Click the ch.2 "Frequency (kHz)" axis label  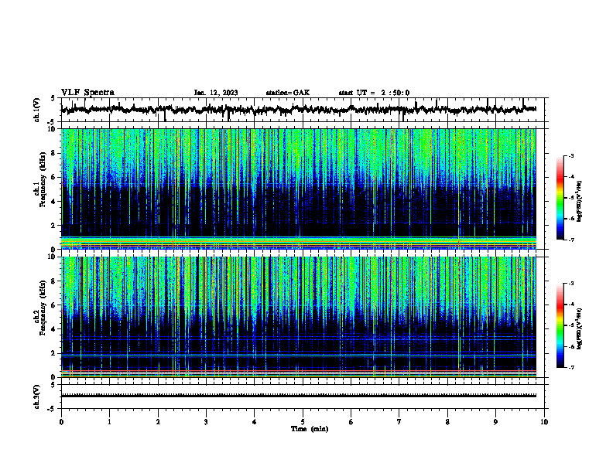coord(43,308)
